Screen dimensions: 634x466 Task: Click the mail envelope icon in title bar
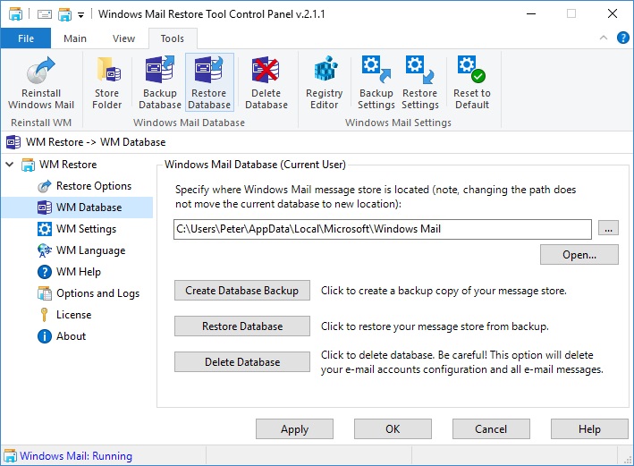pyautogui.click(x=44, y=14)
